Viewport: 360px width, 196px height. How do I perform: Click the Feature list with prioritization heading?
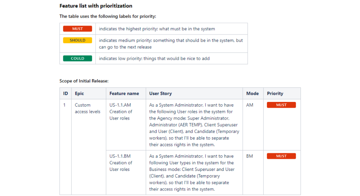tap(96, 6)
